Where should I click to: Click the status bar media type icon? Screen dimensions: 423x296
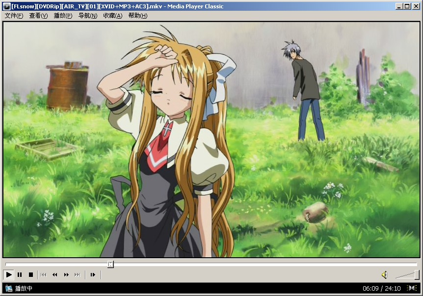click(9, 289)
